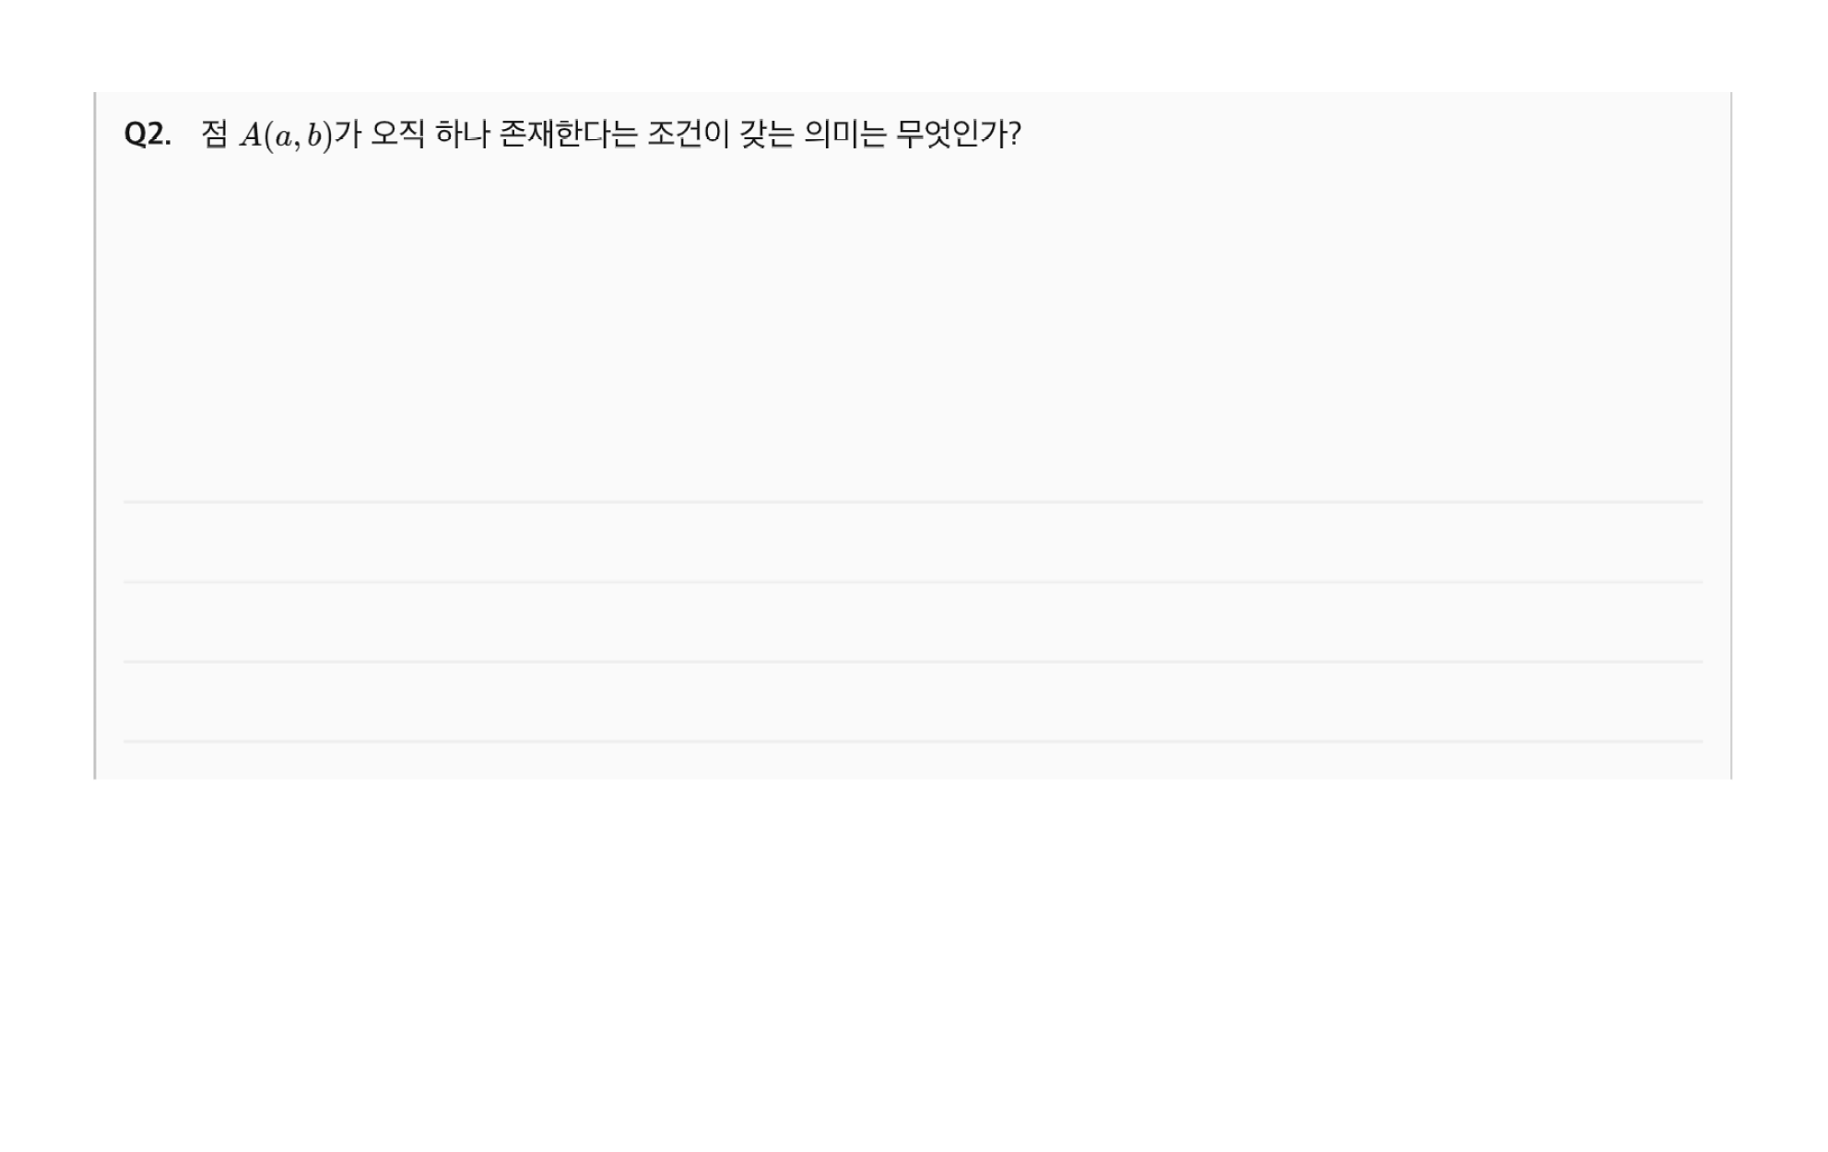This screenshot has height=1152, width=1828.
Task: Click the word 의미는 in the question
Action: pos(844,135)
